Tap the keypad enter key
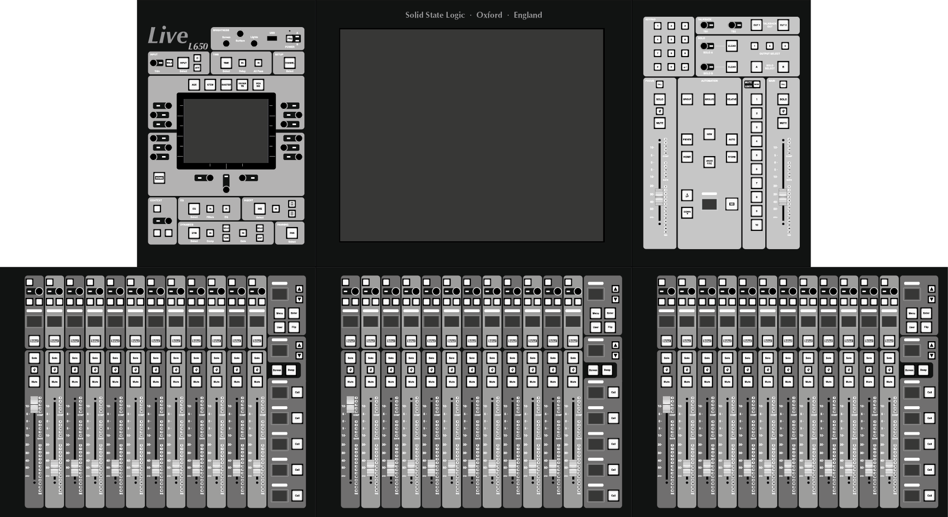948x517 pixels. click(685, 67)
